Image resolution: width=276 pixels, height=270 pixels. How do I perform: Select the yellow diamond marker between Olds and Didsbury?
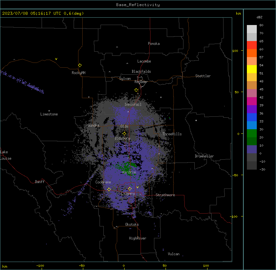[124, 134]
